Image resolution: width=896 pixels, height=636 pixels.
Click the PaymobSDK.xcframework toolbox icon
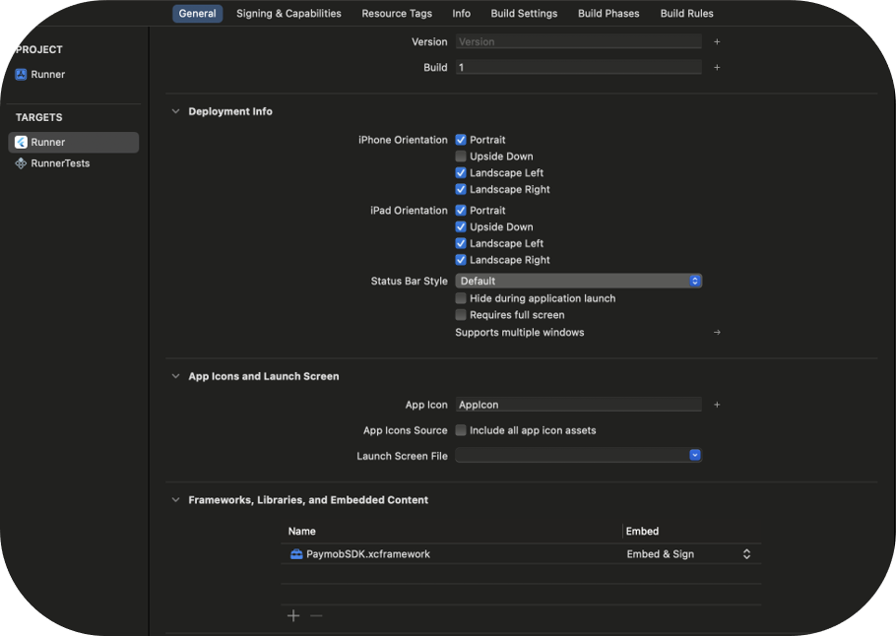point(296,554)
